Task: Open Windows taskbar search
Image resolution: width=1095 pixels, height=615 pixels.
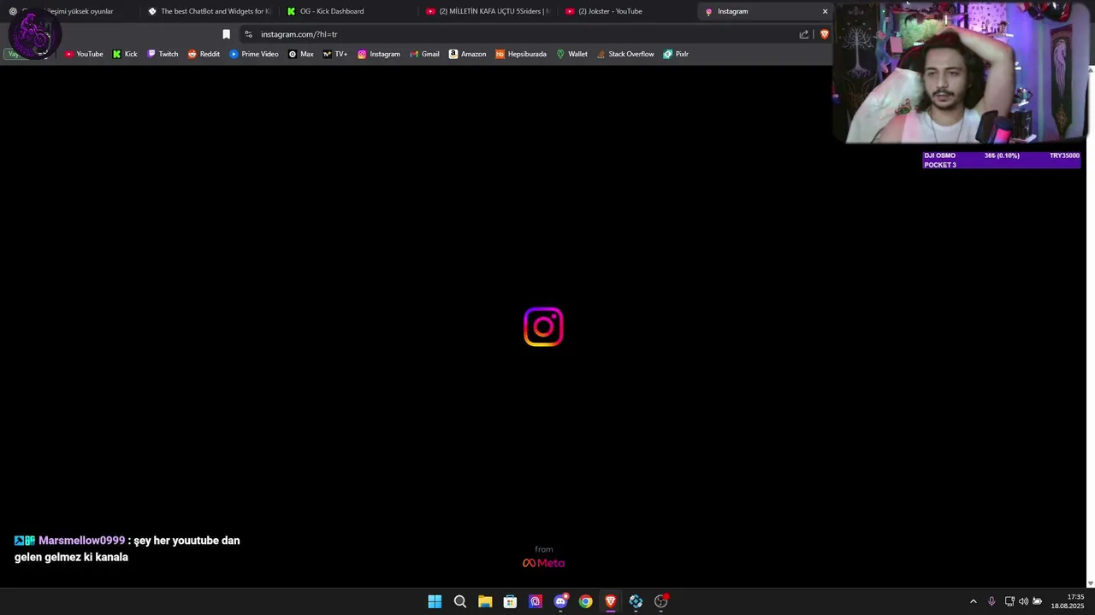Action: pos(459,601)
